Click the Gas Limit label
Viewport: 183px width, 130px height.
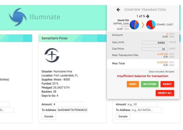(118, 42)
